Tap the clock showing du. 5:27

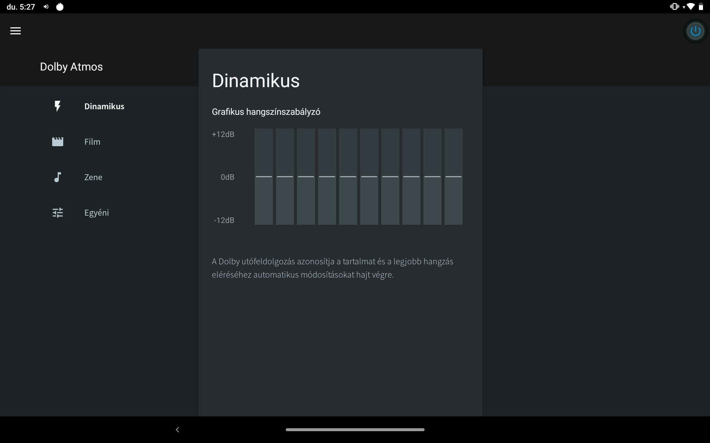[21, 7]
